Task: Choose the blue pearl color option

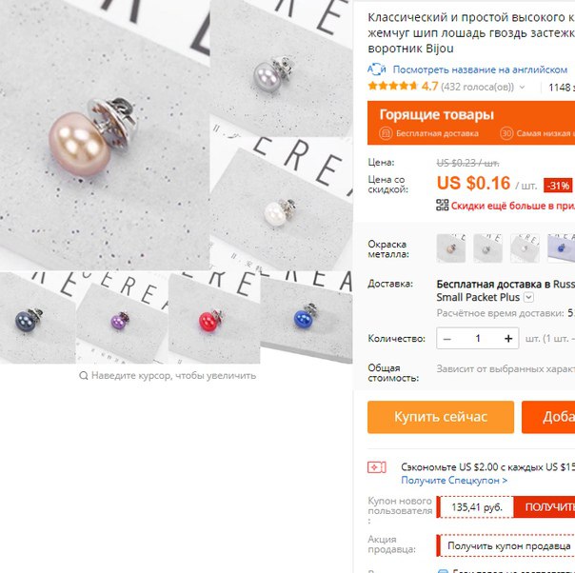Action: 561,248
